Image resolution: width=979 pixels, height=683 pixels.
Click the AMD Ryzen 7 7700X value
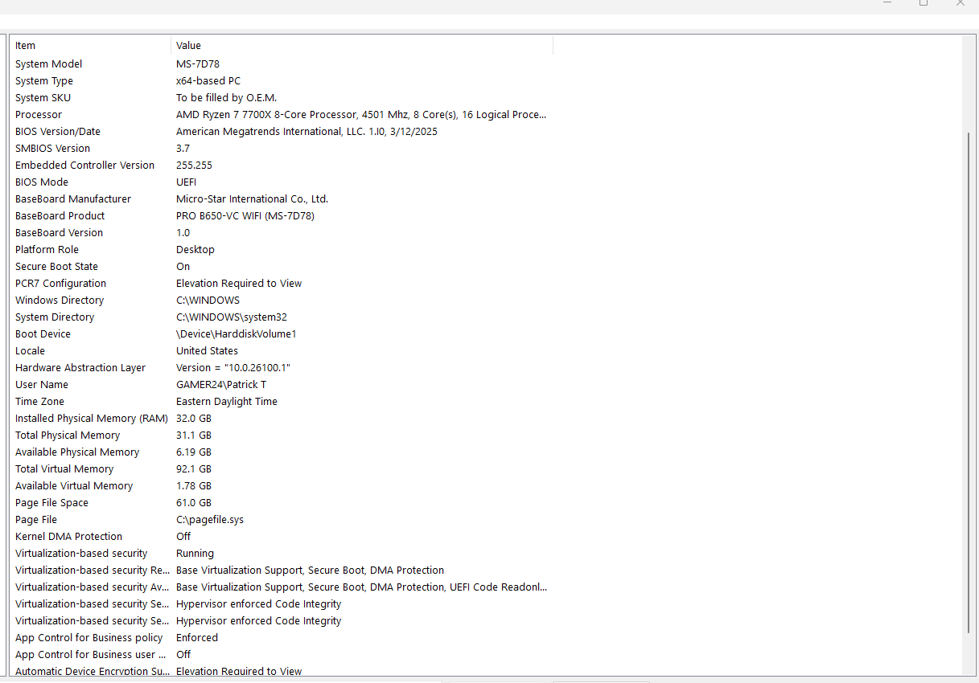coord(361,115)
